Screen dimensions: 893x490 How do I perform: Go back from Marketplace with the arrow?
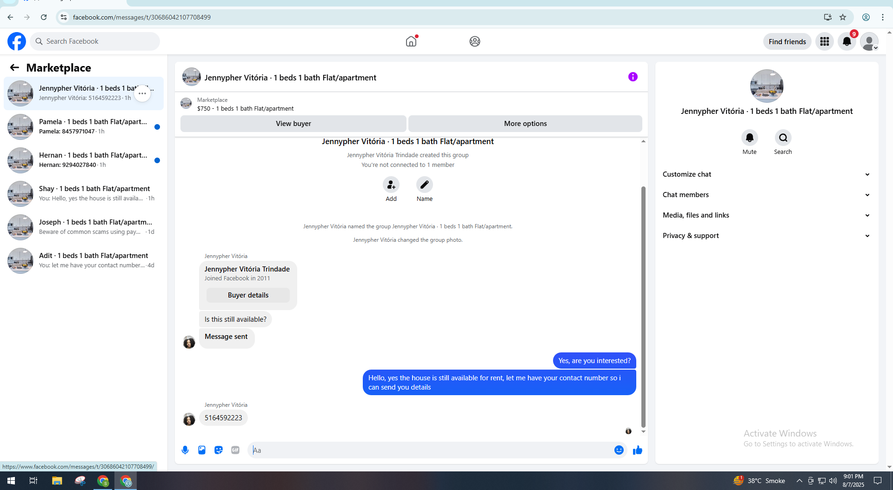tap(14, 68)
